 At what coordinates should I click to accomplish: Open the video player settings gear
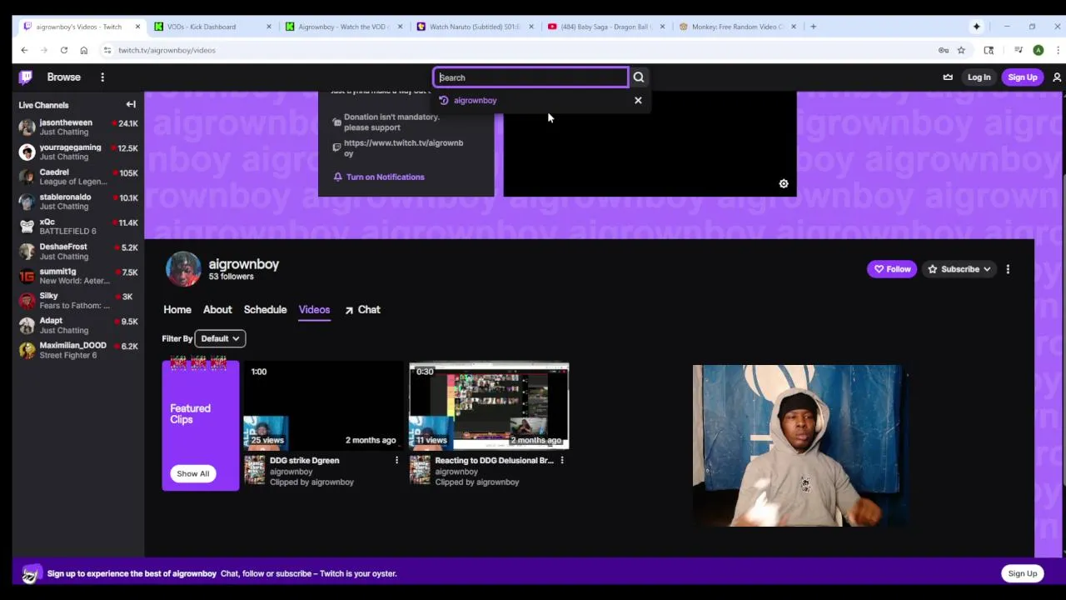pyautogui.click(x=784, y=183)
